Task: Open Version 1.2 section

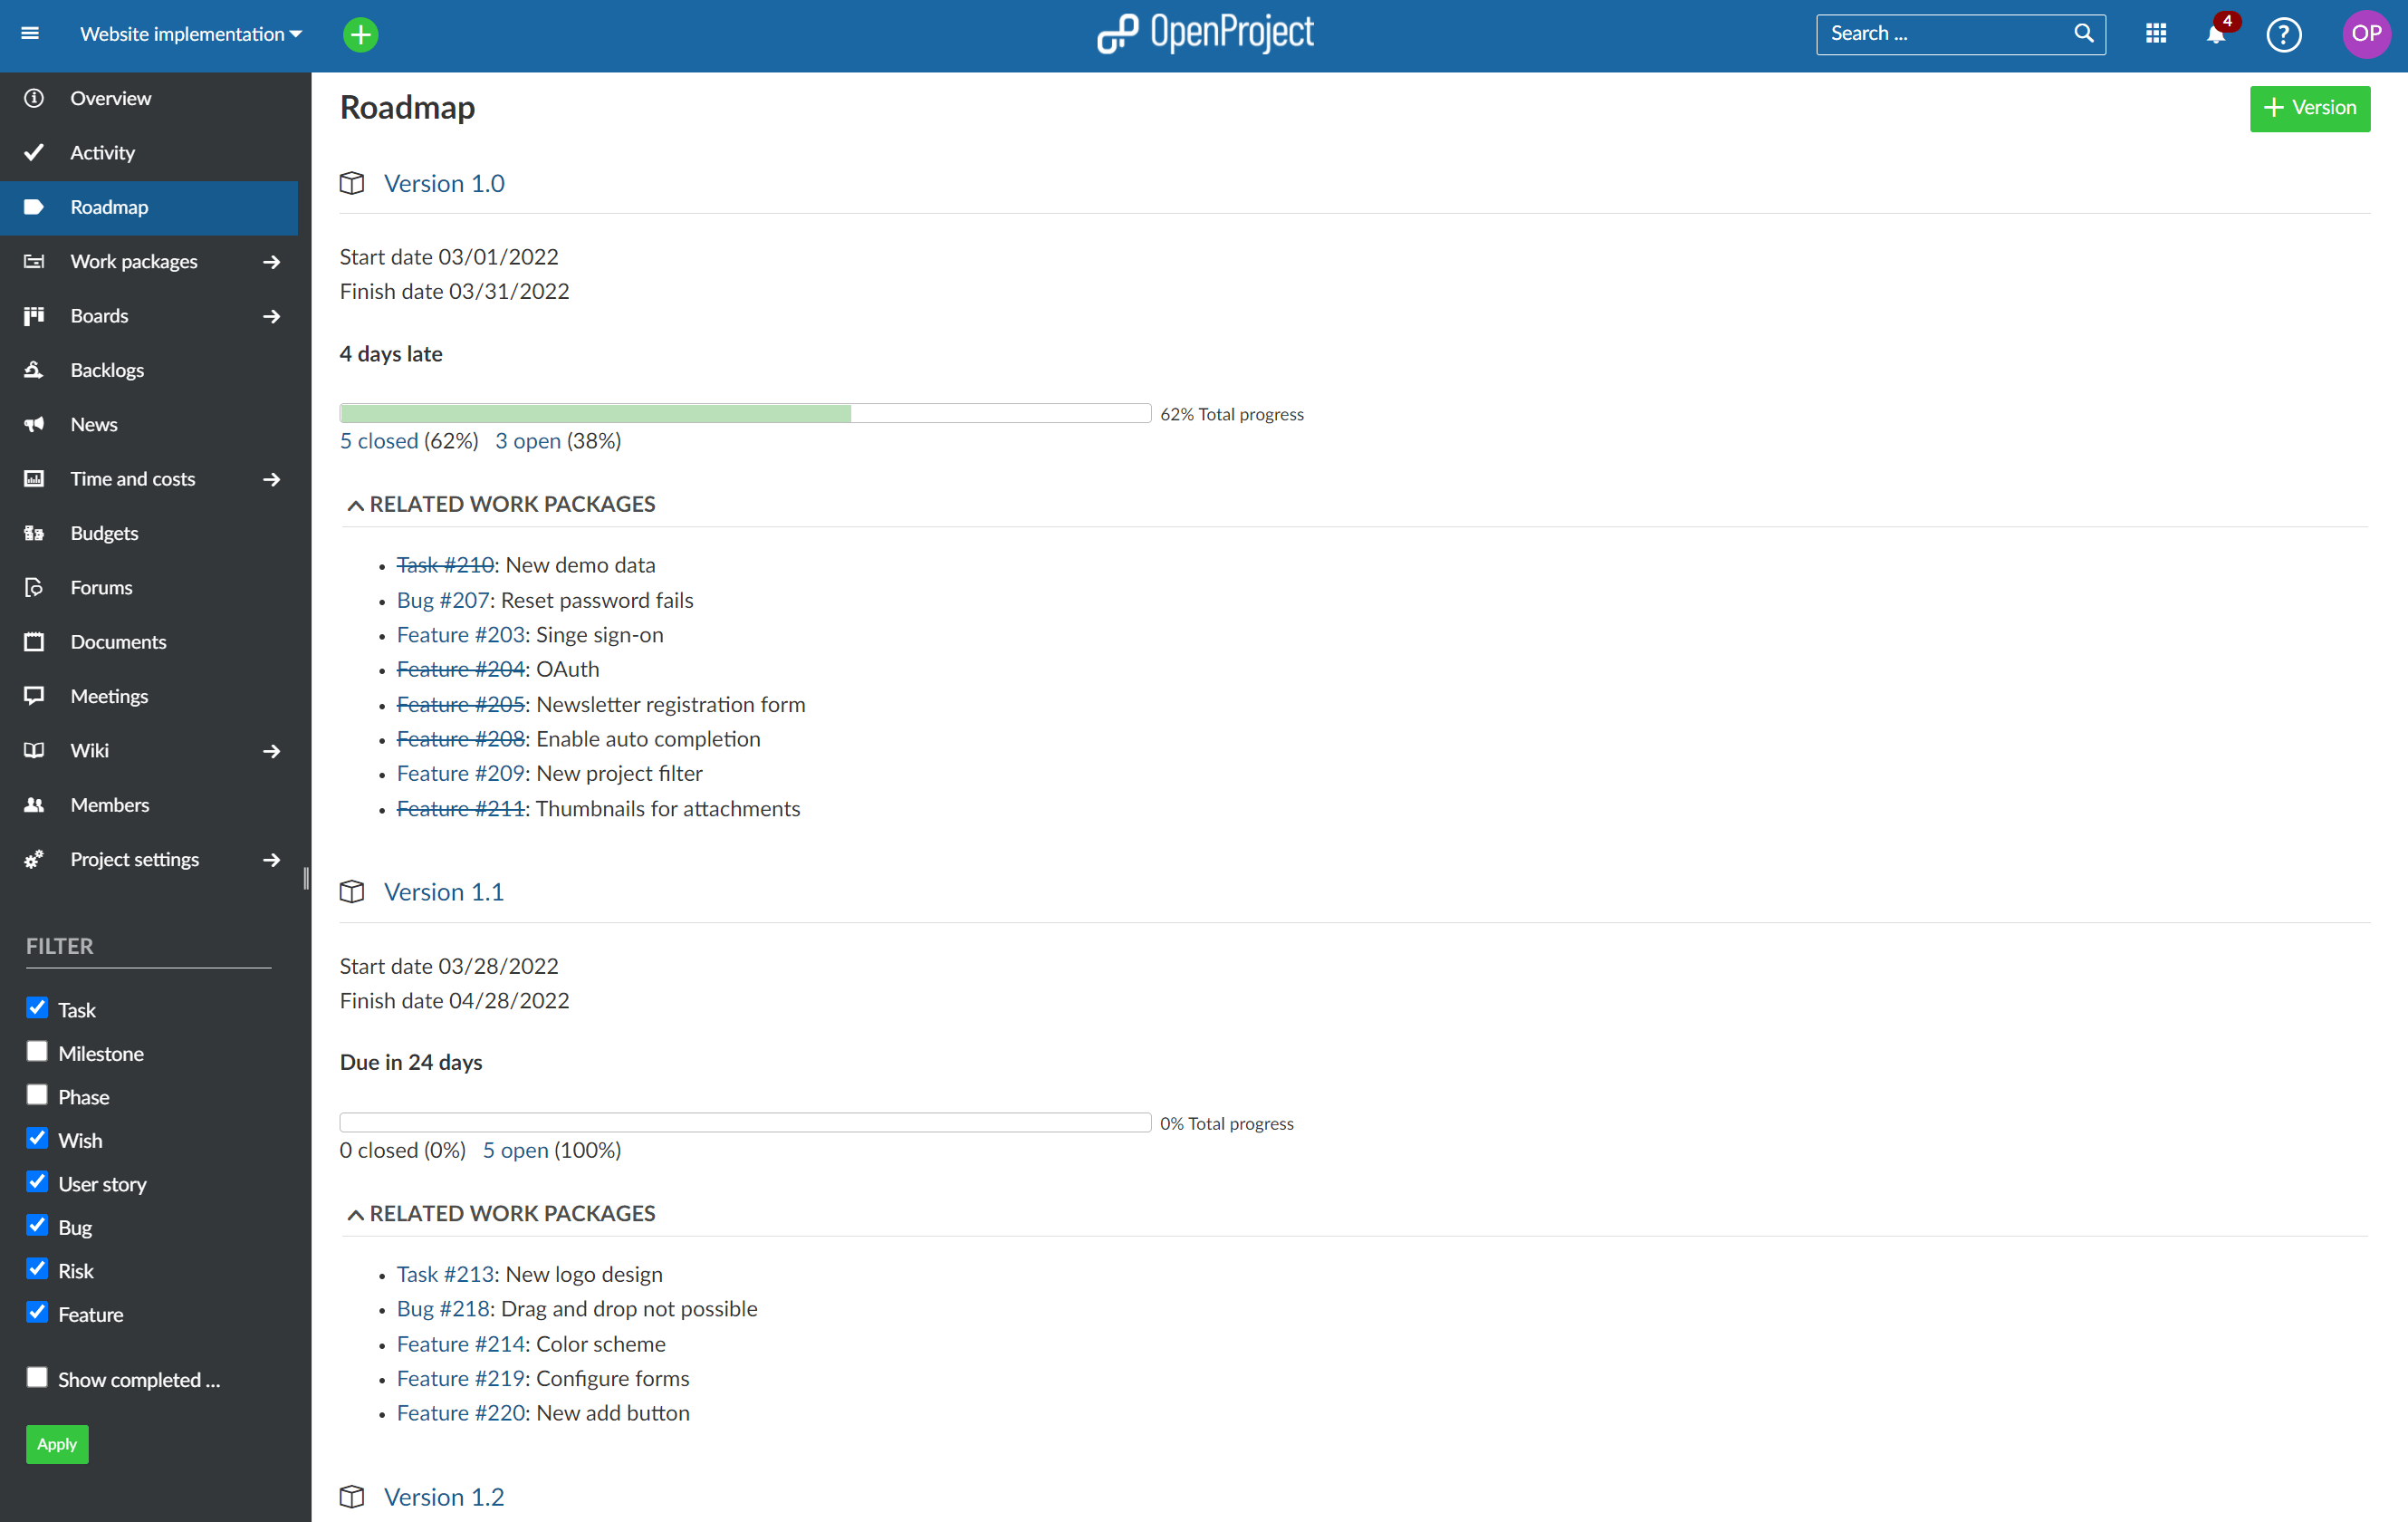Action: point(444,1498)
